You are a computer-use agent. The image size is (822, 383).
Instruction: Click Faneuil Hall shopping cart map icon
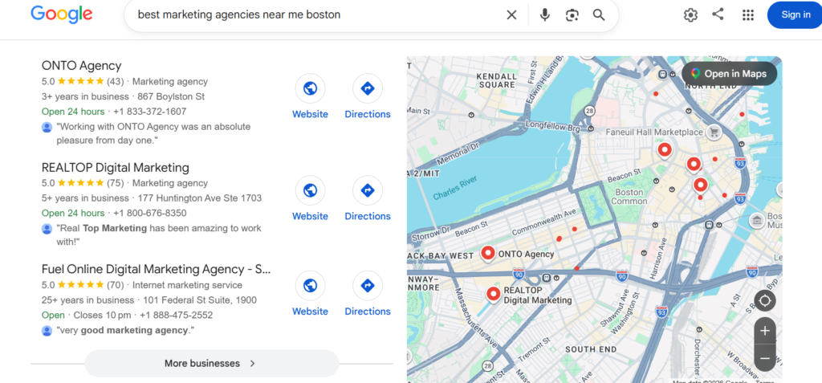pyautogui.click(x=713, y=131)
